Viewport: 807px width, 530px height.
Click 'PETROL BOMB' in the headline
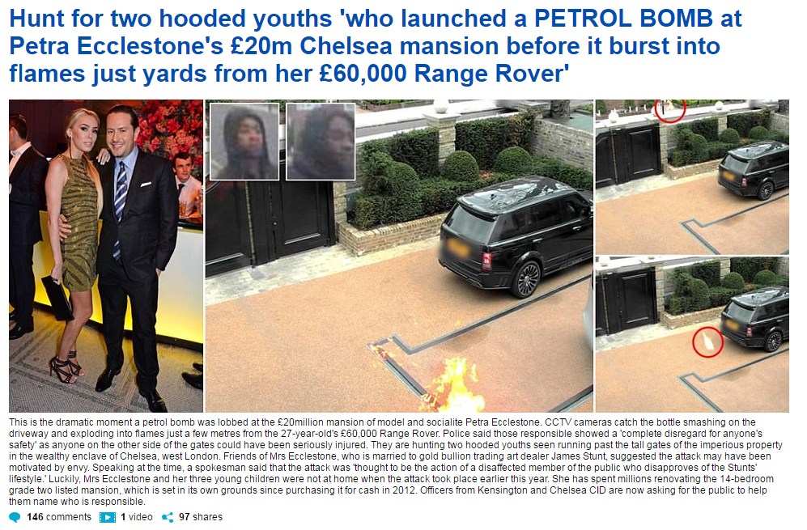(x=623, y=19)
